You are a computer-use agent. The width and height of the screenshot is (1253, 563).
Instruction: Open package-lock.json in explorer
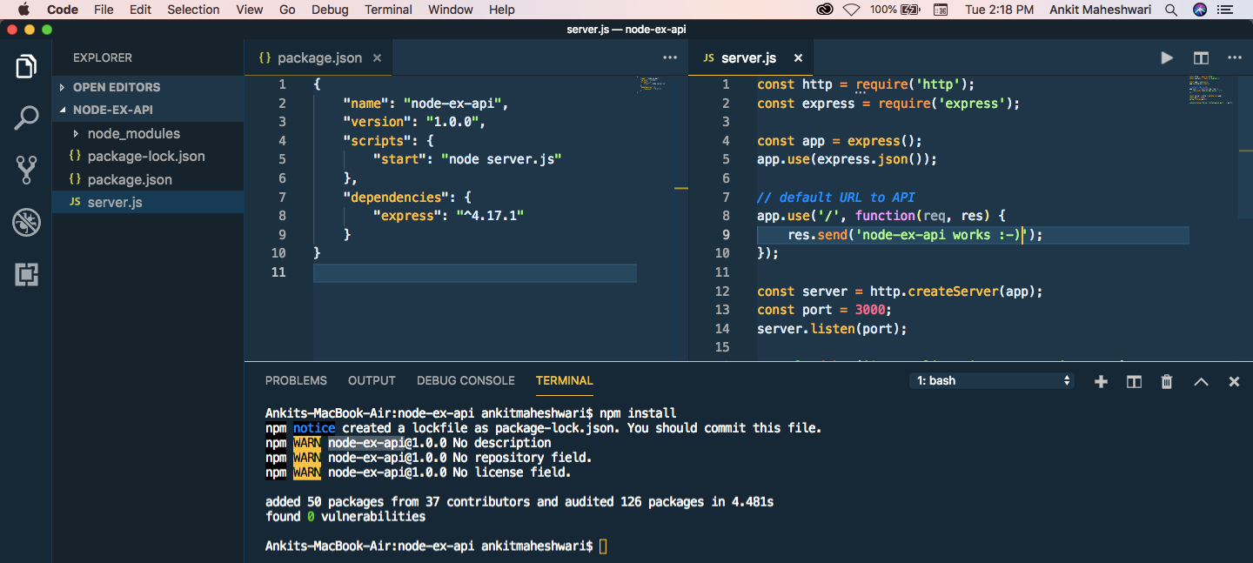(148, 157)
